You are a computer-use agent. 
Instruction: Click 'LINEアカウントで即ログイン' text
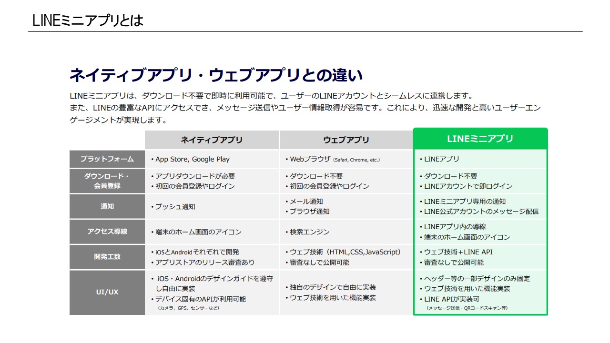468,186
